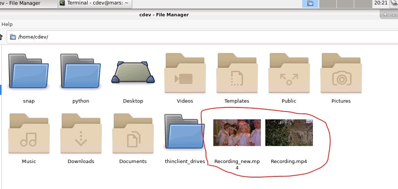398x189 pixels.
Task: Open the Help menu
Action: 7,24
